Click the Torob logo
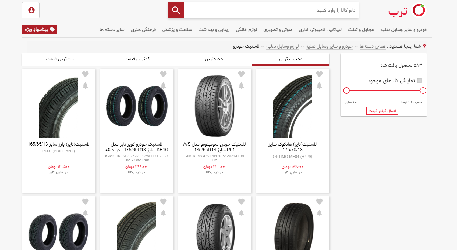 coord(407,10)
